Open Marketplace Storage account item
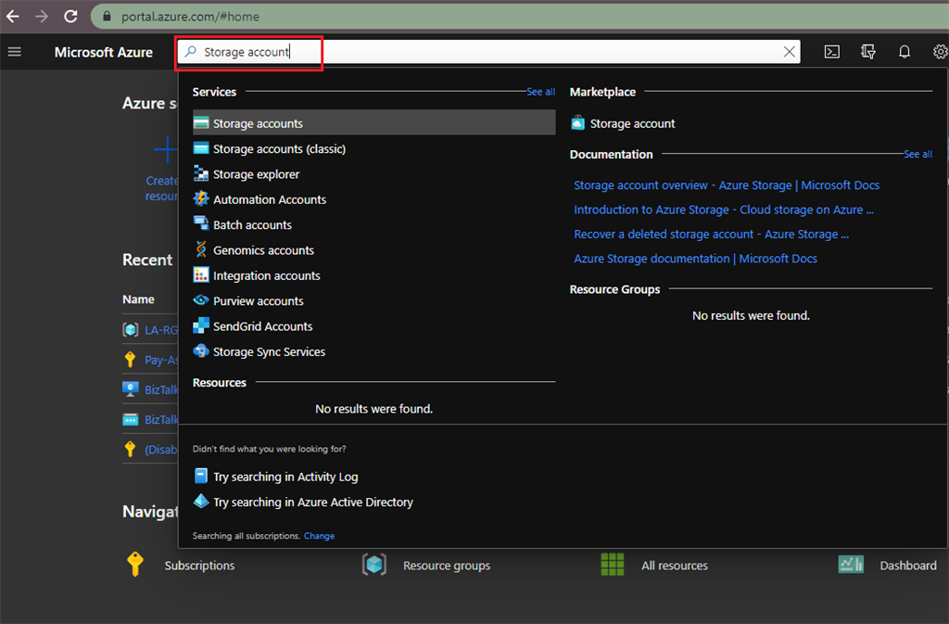The image size is (949, 624). pos(632,123)
